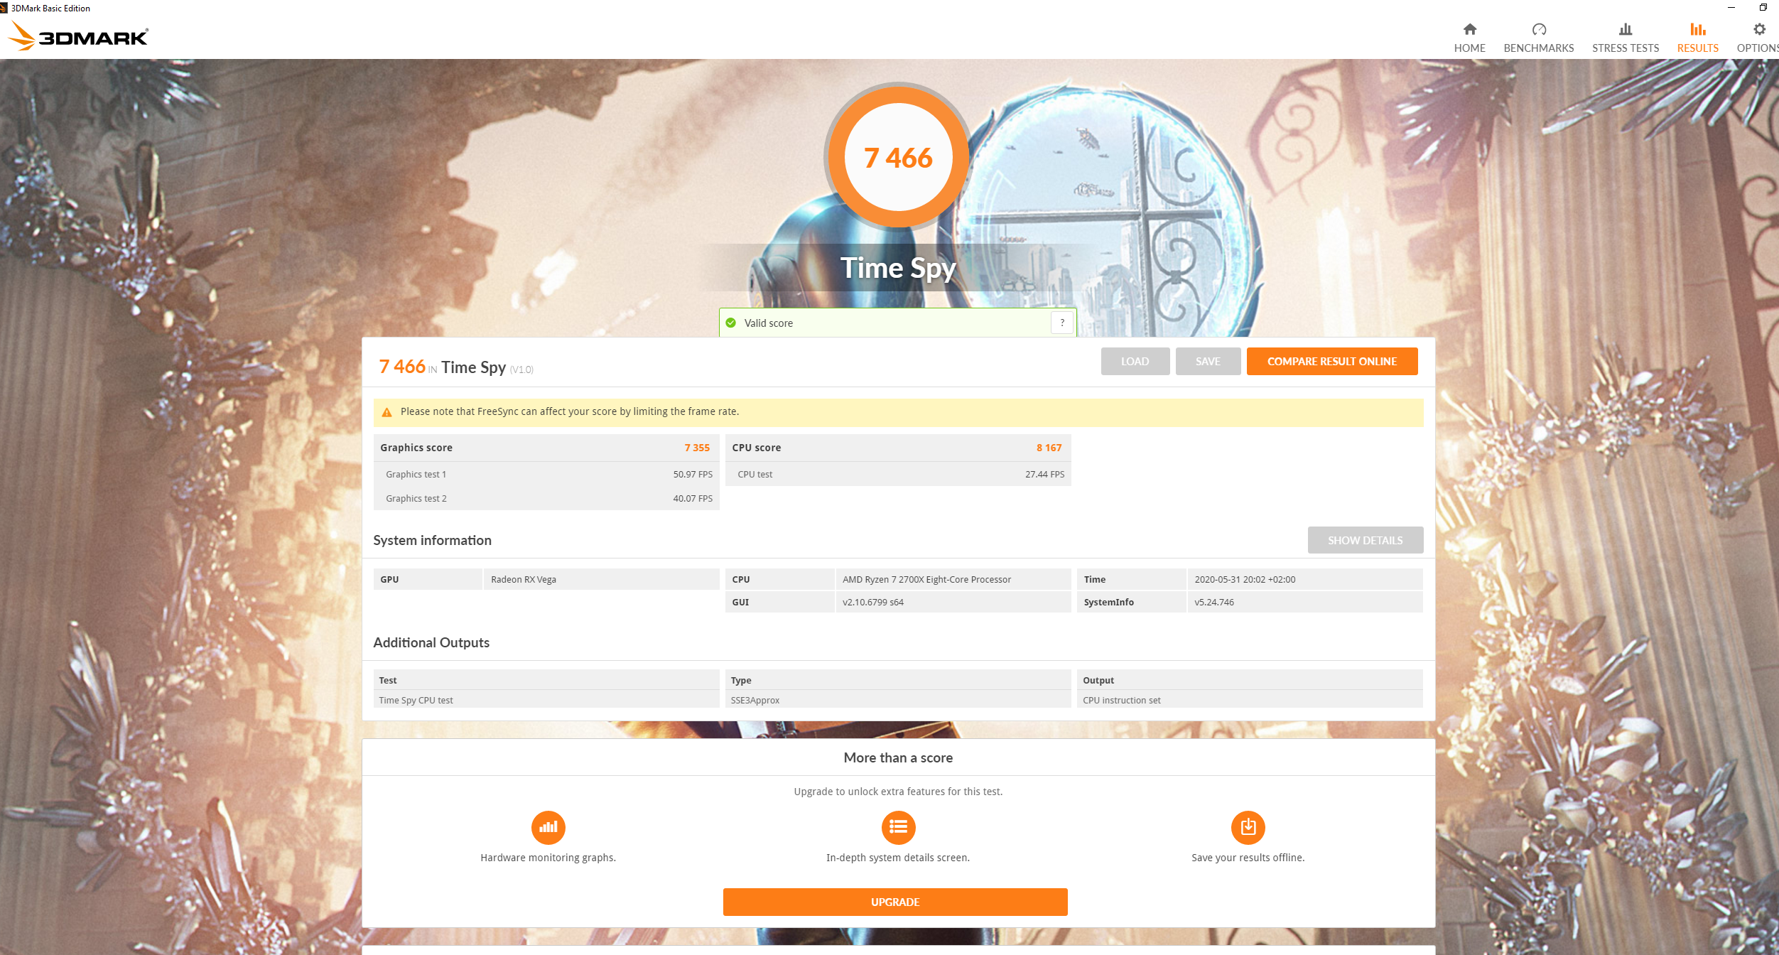Viewport: 1779px width, 955px height.
Task: Click the 3DMark logo
Action: (78, 36)
